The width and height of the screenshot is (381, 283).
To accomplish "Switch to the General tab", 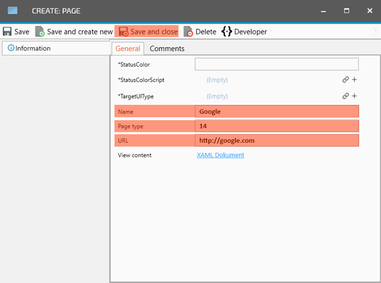I will [128, 49].
